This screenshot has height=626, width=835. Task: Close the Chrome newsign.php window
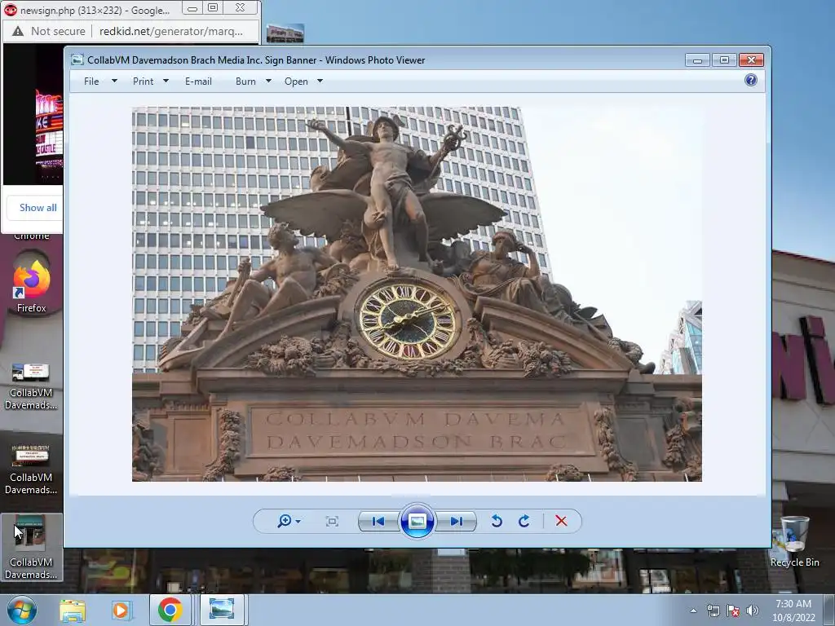click(241, 8)
